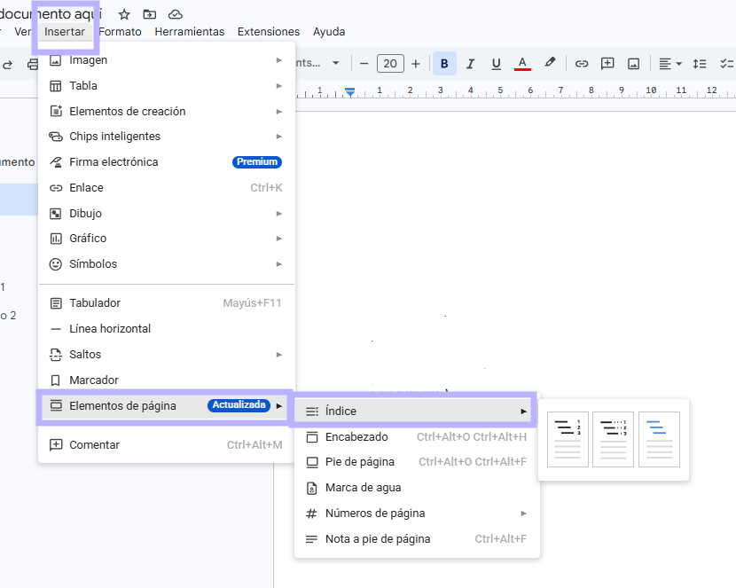Pick dotted-line index style thumbnail

point(613,439)
